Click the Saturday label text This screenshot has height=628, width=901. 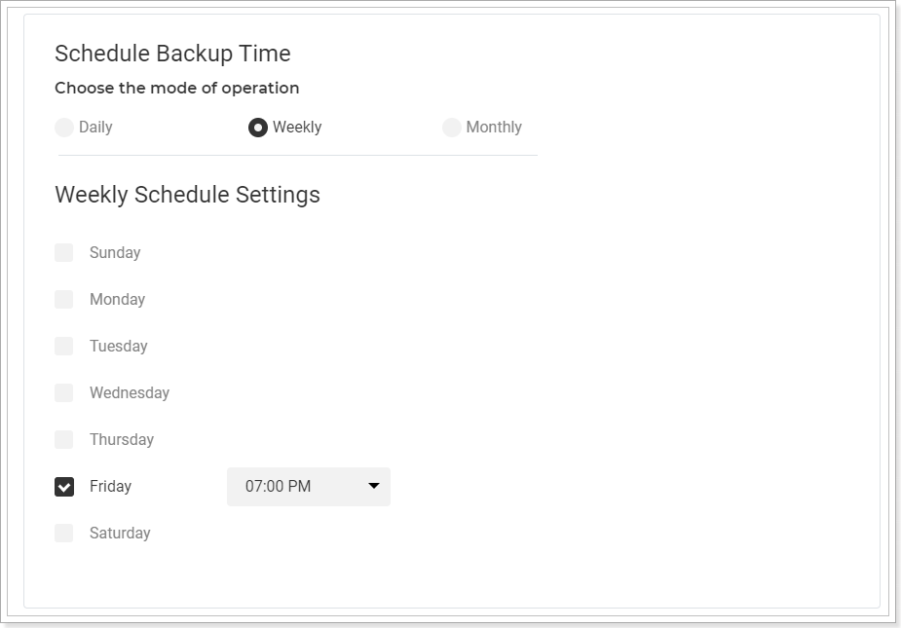[x=120, y=533]
